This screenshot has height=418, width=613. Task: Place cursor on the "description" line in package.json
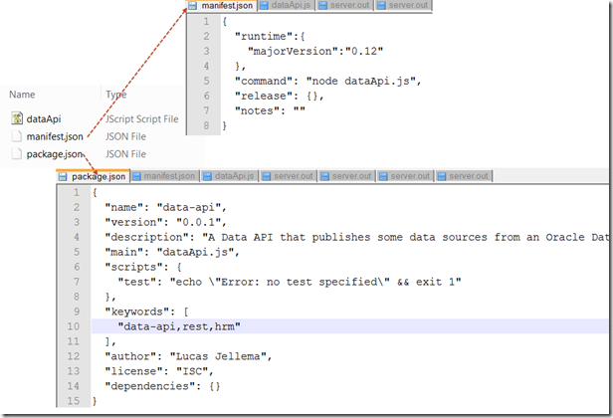tap(357, 237)
